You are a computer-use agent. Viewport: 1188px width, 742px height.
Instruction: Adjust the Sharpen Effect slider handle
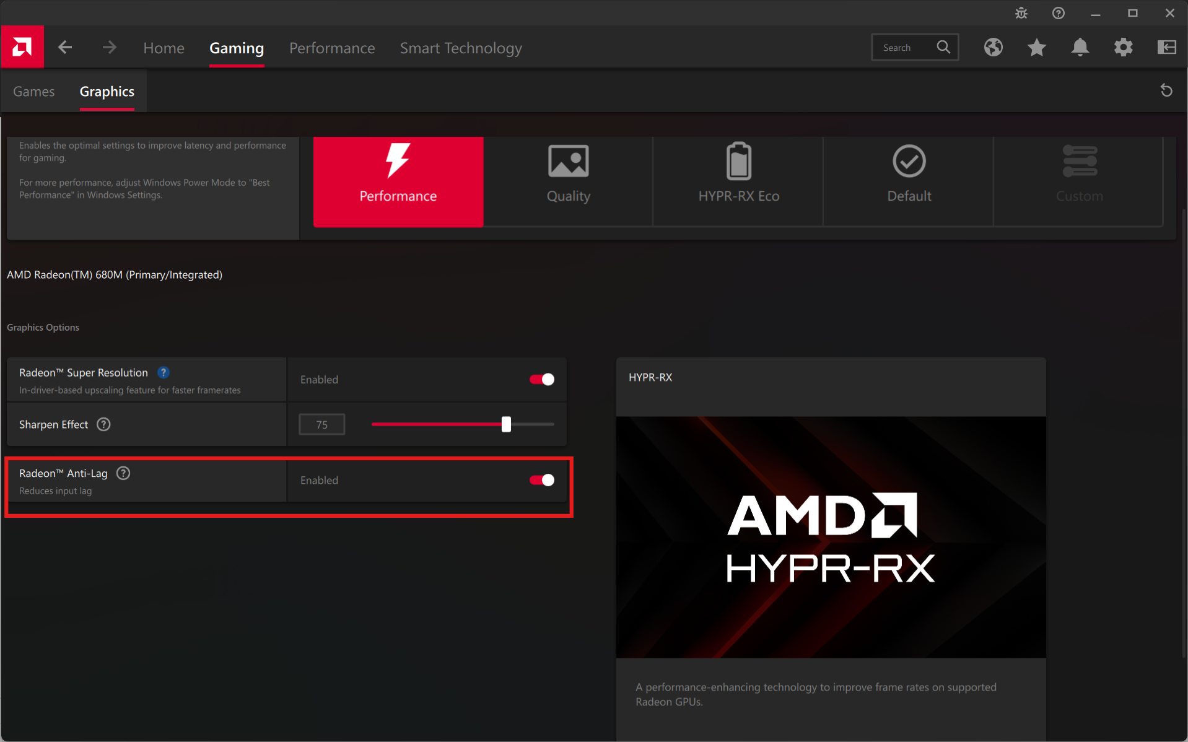[x=506, y=424]
